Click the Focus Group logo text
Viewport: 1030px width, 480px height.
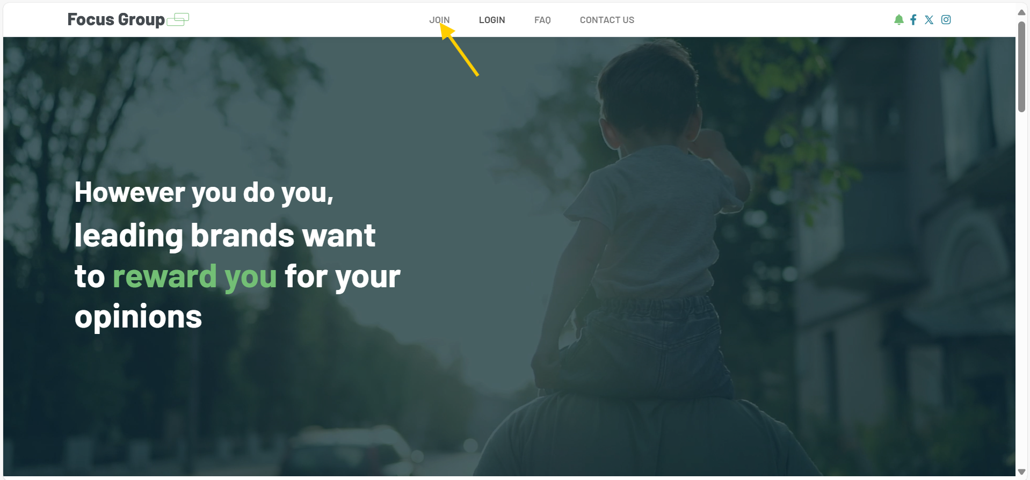[116, 20]
